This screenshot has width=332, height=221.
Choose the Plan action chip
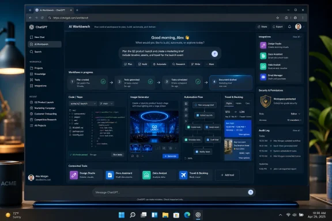[128, 64]
